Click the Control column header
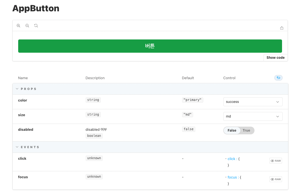The image size is (306, 192). pyautogui.click(x=229, y=78)
